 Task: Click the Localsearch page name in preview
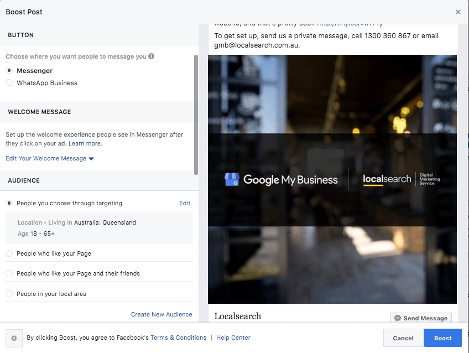coord(238,316)
